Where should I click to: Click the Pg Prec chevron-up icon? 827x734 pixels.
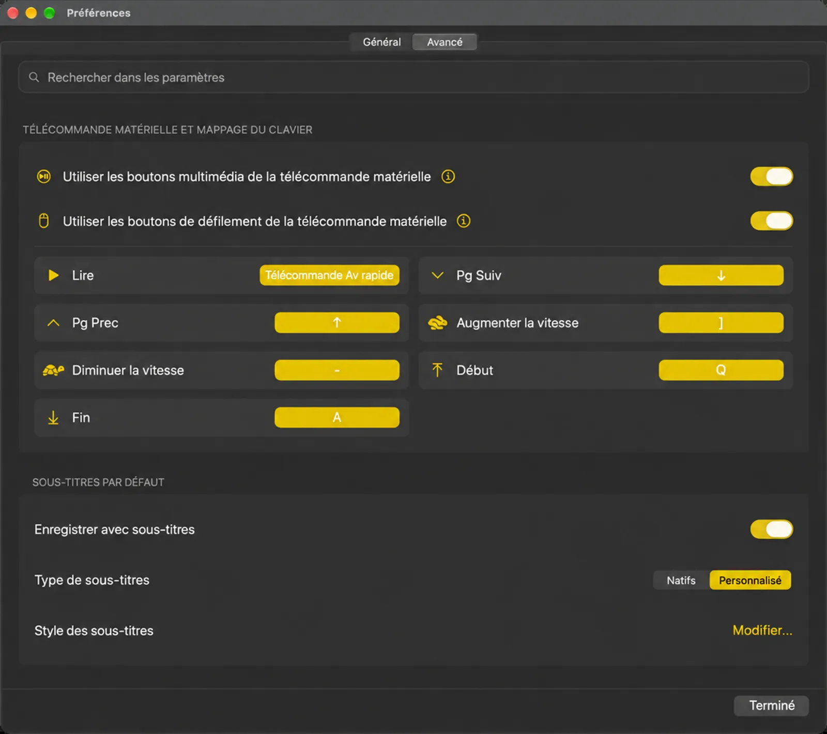53,323
